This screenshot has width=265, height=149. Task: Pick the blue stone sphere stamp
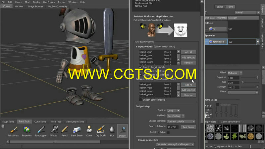coord(210,136)
